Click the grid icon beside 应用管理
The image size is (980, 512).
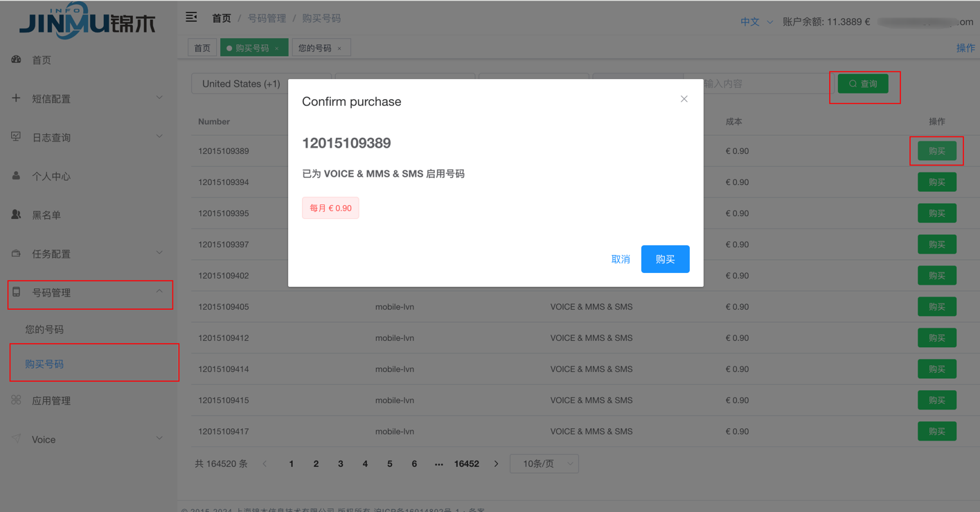[x=16, y=400]
